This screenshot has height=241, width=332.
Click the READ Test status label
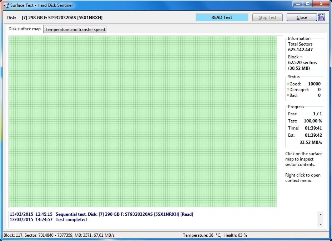tap(222, 17)
